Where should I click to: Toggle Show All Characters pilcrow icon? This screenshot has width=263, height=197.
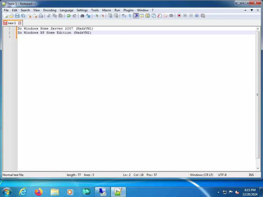coord(130,16)
